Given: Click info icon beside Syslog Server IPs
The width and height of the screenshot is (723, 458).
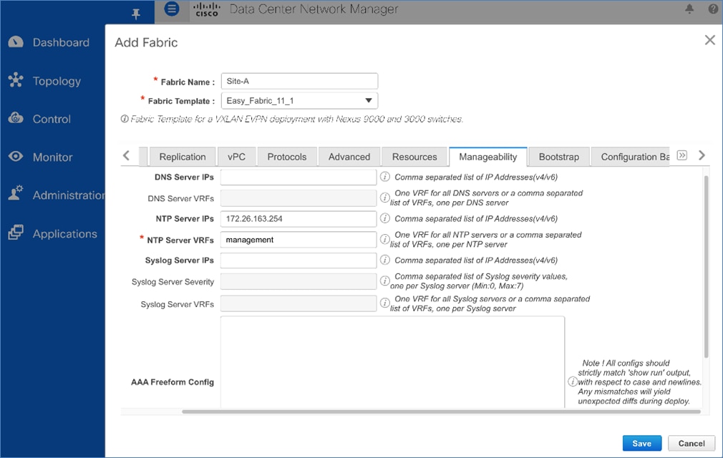Looking at the screenshot, I should tap(384, 260).
